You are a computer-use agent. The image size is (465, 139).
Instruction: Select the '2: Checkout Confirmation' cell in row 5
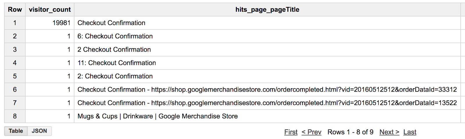[267, 76]
